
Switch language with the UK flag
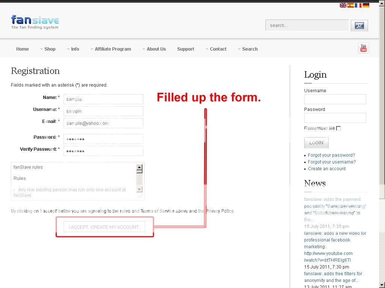(343, 5)
